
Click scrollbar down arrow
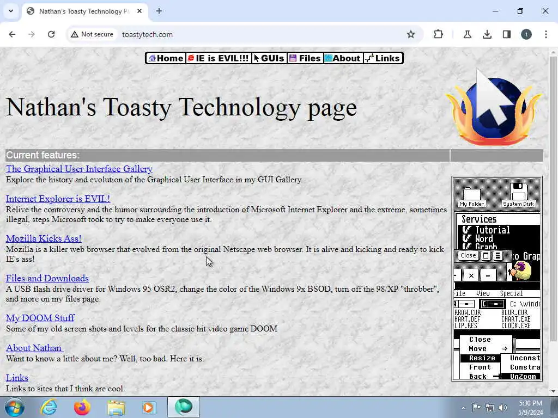coord(553,391)
